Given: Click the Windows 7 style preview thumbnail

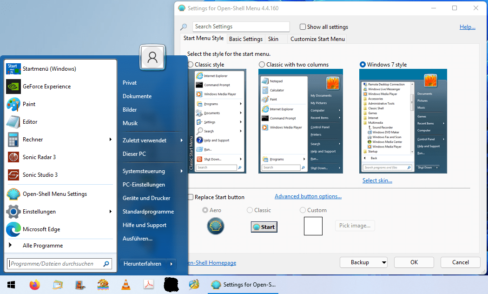Looking at the screenshot, I should (x=403, y=121).
